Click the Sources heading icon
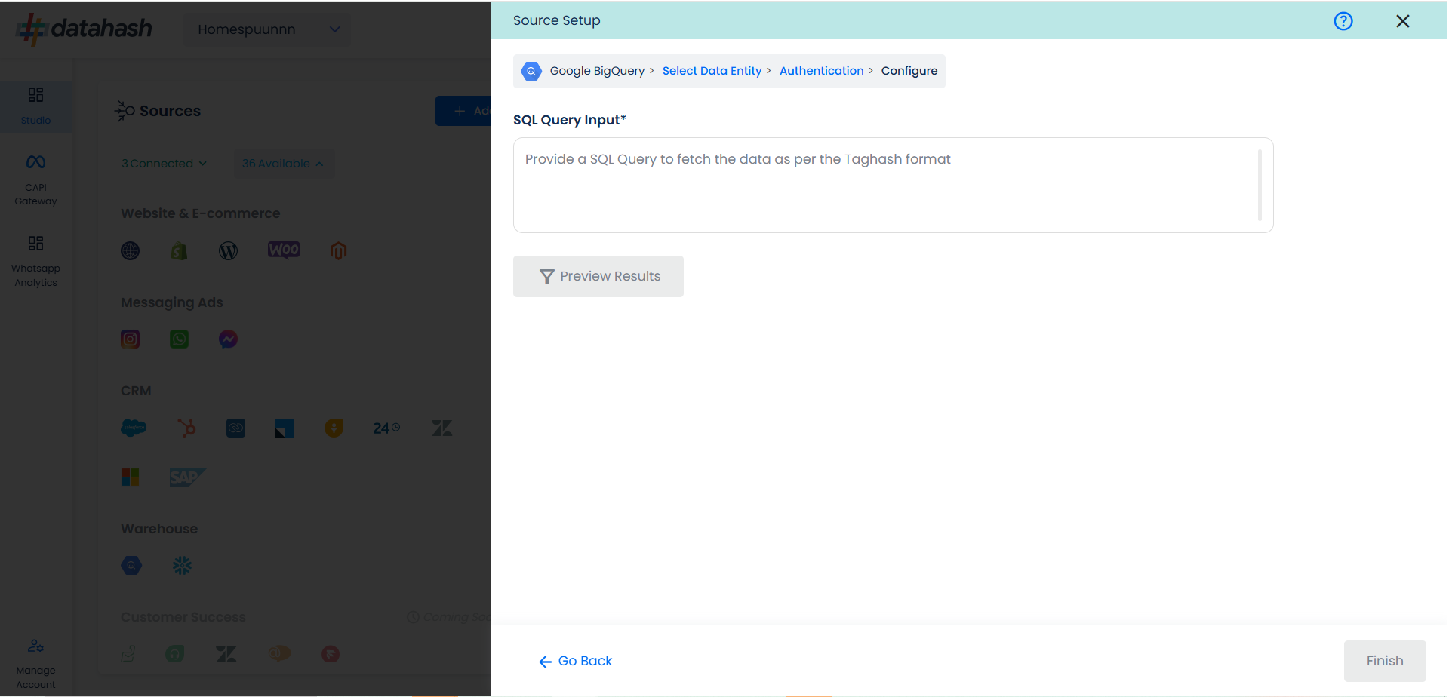This screenshot has height=697, width=1449. coord(125,111)
